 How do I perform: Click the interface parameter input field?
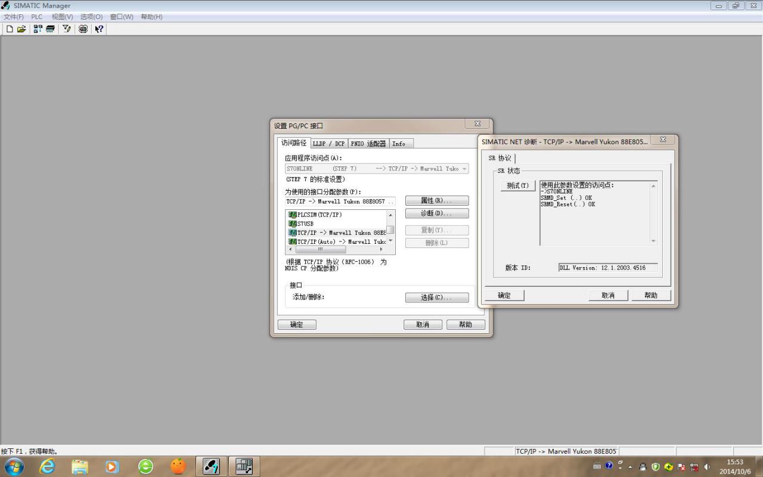340,202
